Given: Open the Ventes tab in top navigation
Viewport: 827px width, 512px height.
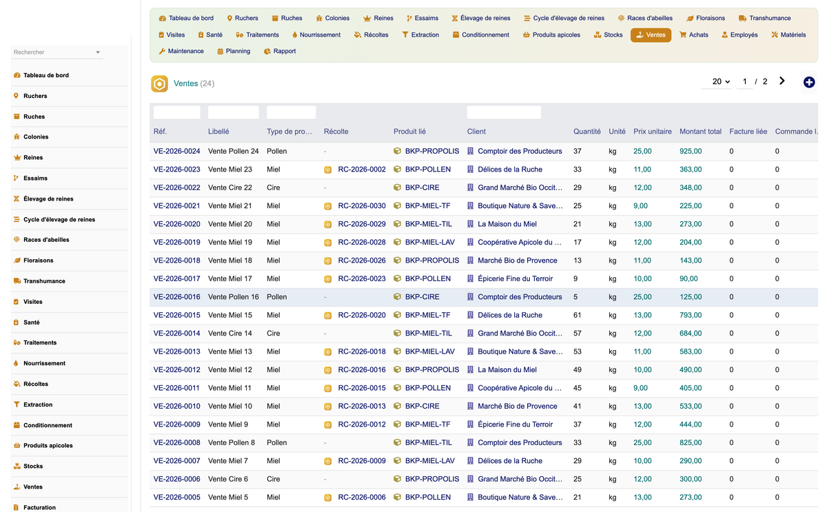Looking at the screenshot, I should [x=651, y=34].
